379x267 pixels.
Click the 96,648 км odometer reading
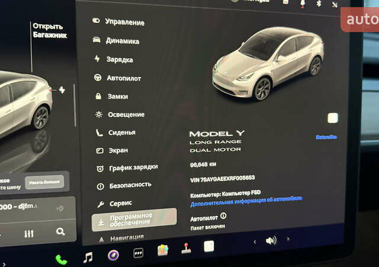[x=203, y=165]
